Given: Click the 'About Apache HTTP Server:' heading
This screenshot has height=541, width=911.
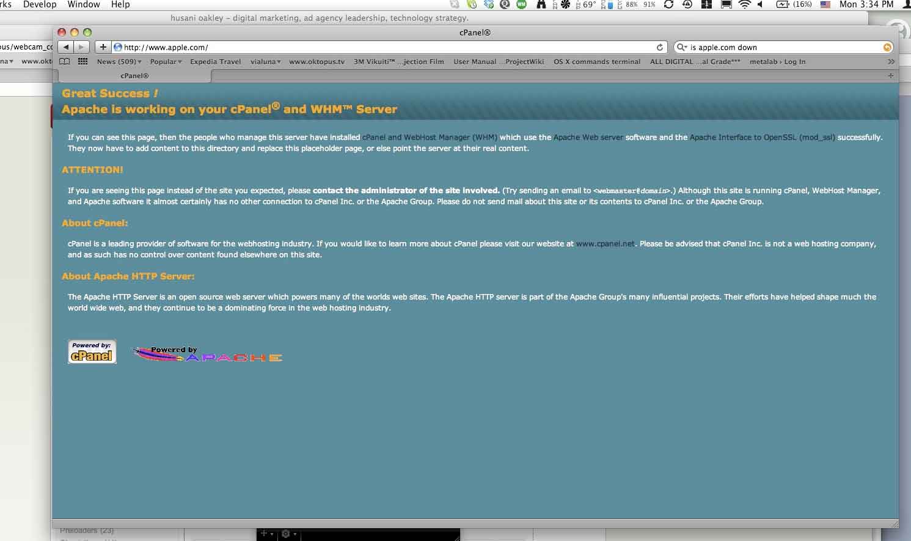Looking at the screenshot, I should click(x=128, y=276).
